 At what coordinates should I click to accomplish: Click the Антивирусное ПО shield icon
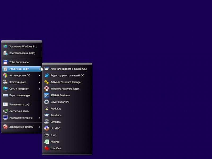5,76
